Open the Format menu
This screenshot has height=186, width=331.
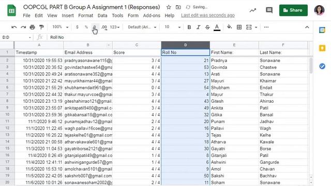pos(85,16)
